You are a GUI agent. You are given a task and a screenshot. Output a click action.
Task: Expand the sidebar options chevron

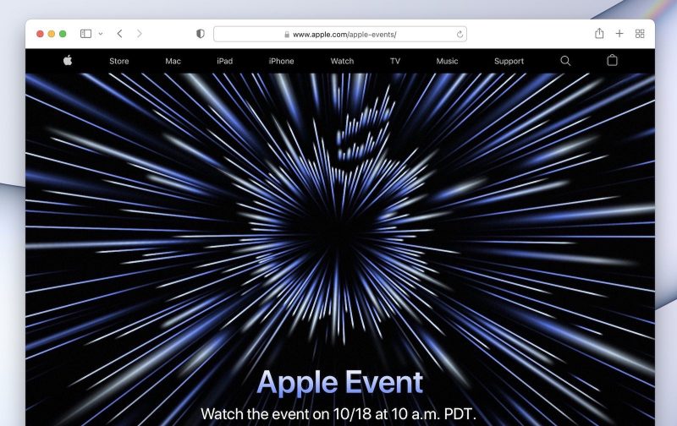click(x=101, y=34)
